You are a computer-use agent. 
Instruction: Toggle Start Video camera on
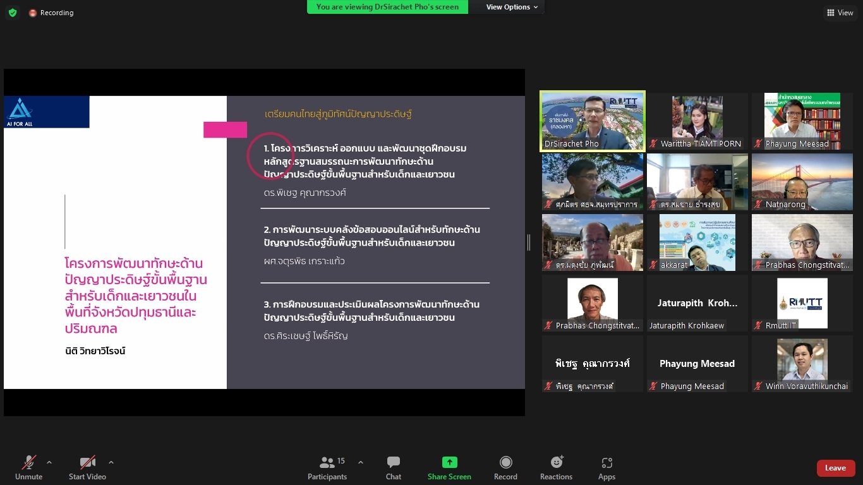tap(87, 468)
